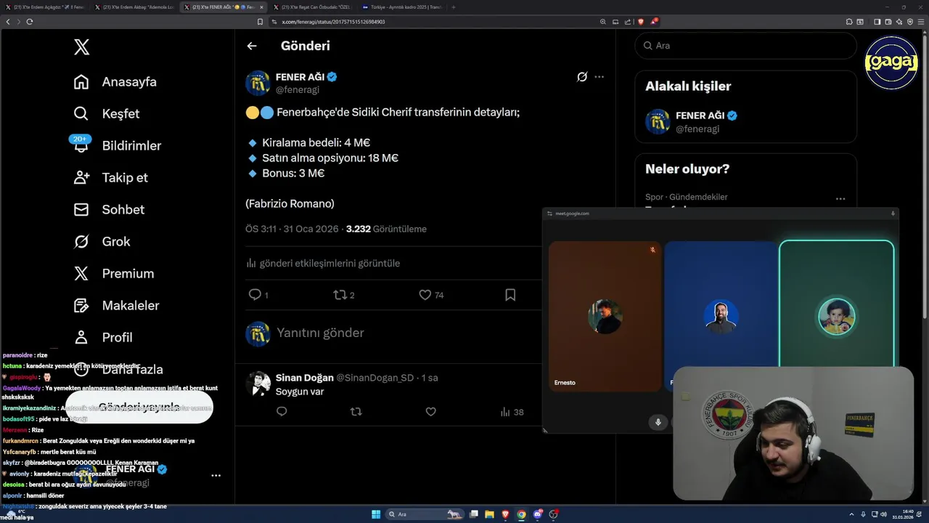Screen dimensions: 929x523
Task: Open Takip et page
Action: coord(111,178)
